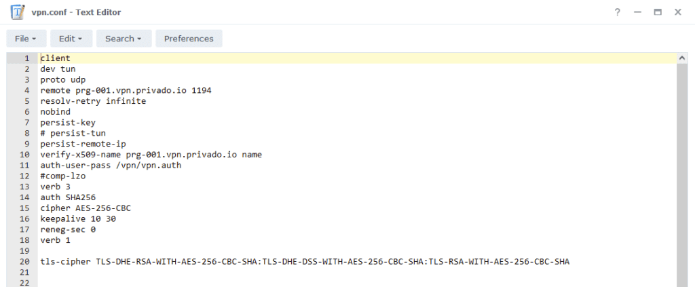Select line number 1 in gutter
Image resolution: width=695 pixels, height=287 pixels.
(x=27, y=58)
